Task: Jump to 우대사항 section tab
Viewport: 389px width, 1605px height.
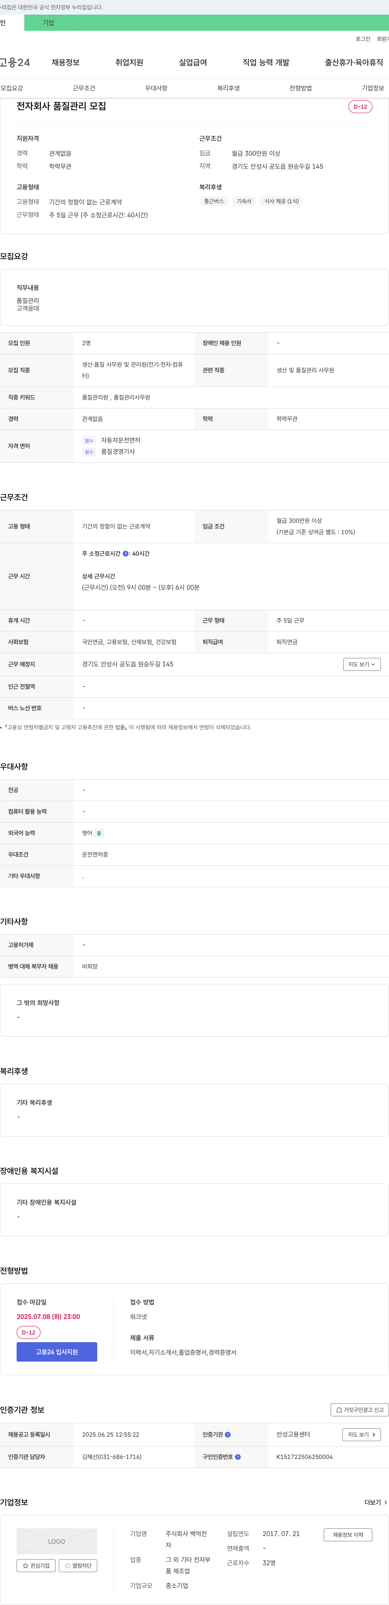Action: [x=156, y=88]
